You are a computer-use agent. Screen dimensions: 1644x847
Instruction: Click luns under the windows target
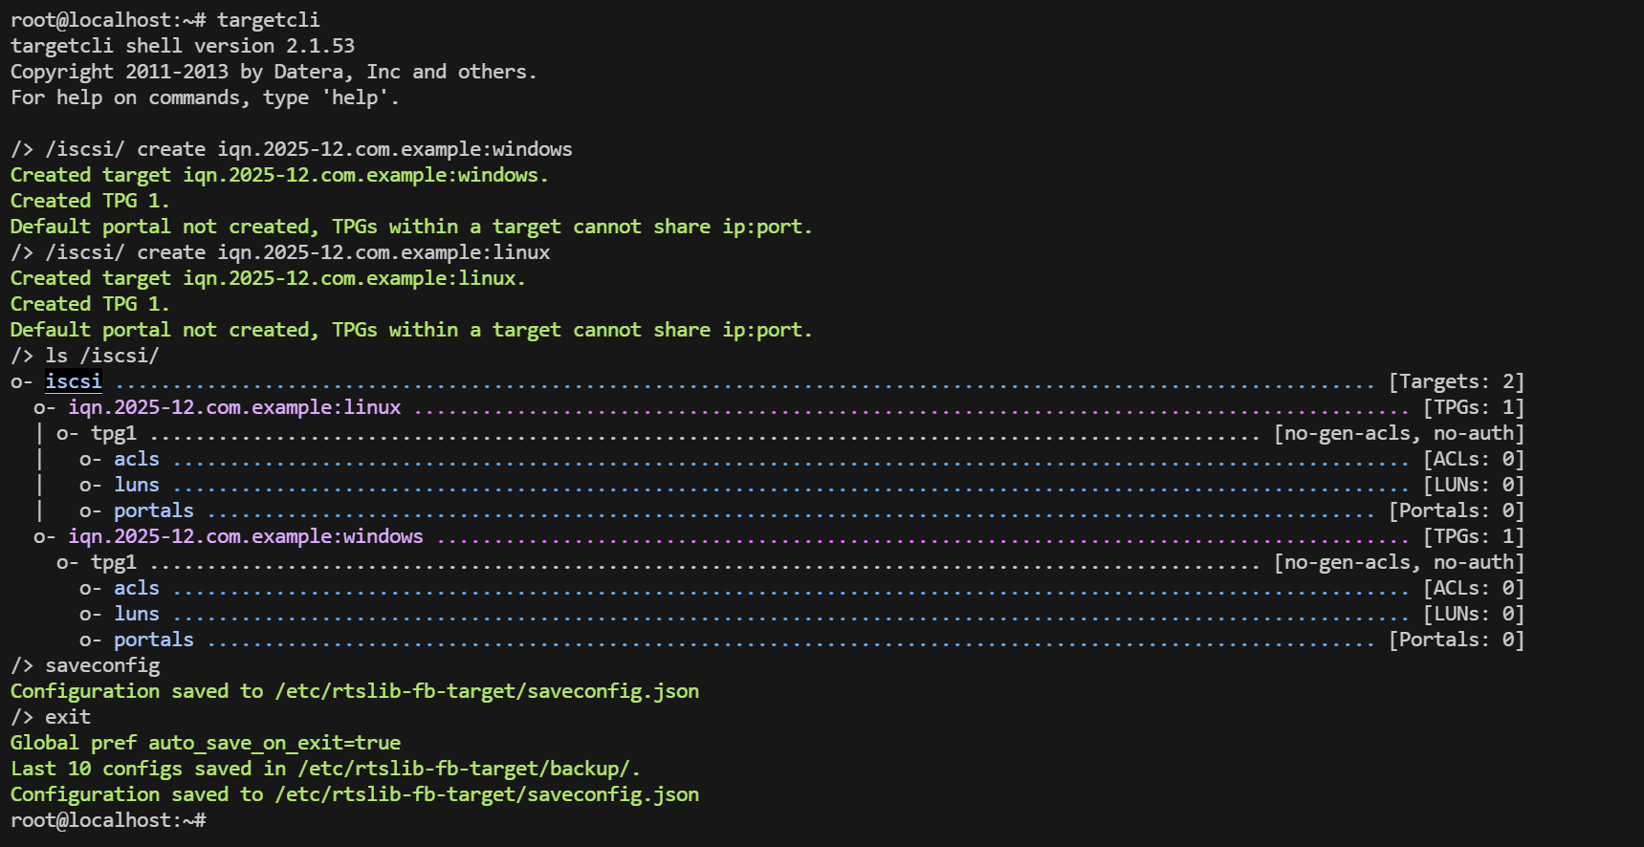point(137,614)
